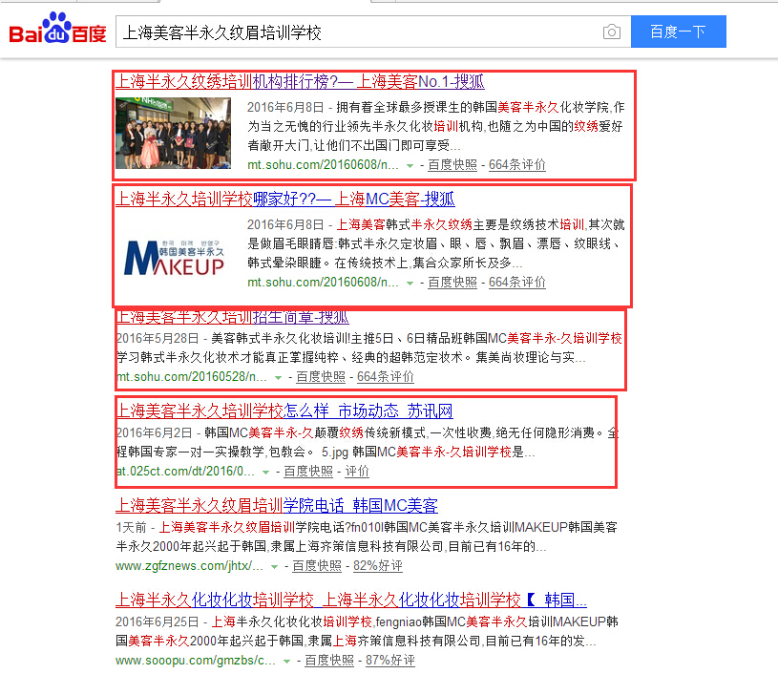Screen dimensions: 778x674
Task: Open the 87%好评 rating link
Action: pos(390,660)
